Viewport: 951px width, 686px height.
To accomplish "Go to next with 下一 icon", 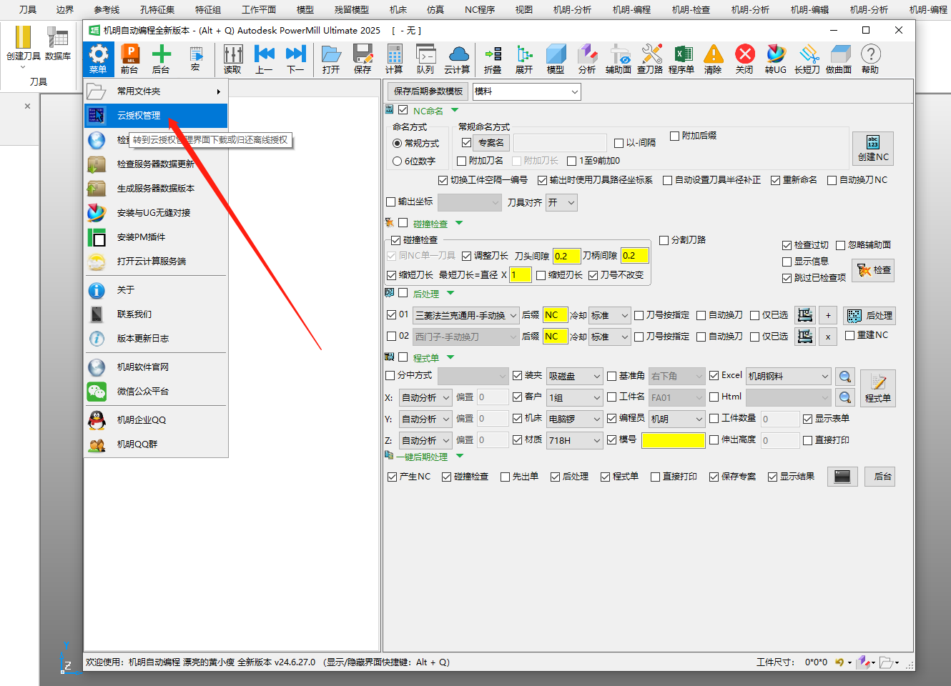I will [x=295, y=59].
